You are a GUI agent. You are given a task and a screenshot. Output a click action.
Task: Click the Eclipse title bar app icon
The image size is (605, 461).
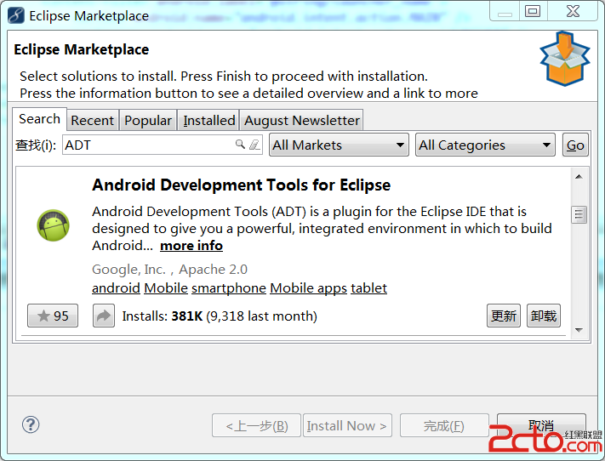tap(16, 16)
